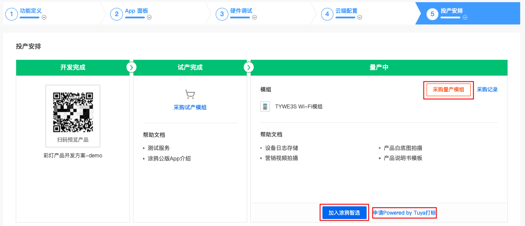Open 营销视频拍摄 help document

coord(282,158)
